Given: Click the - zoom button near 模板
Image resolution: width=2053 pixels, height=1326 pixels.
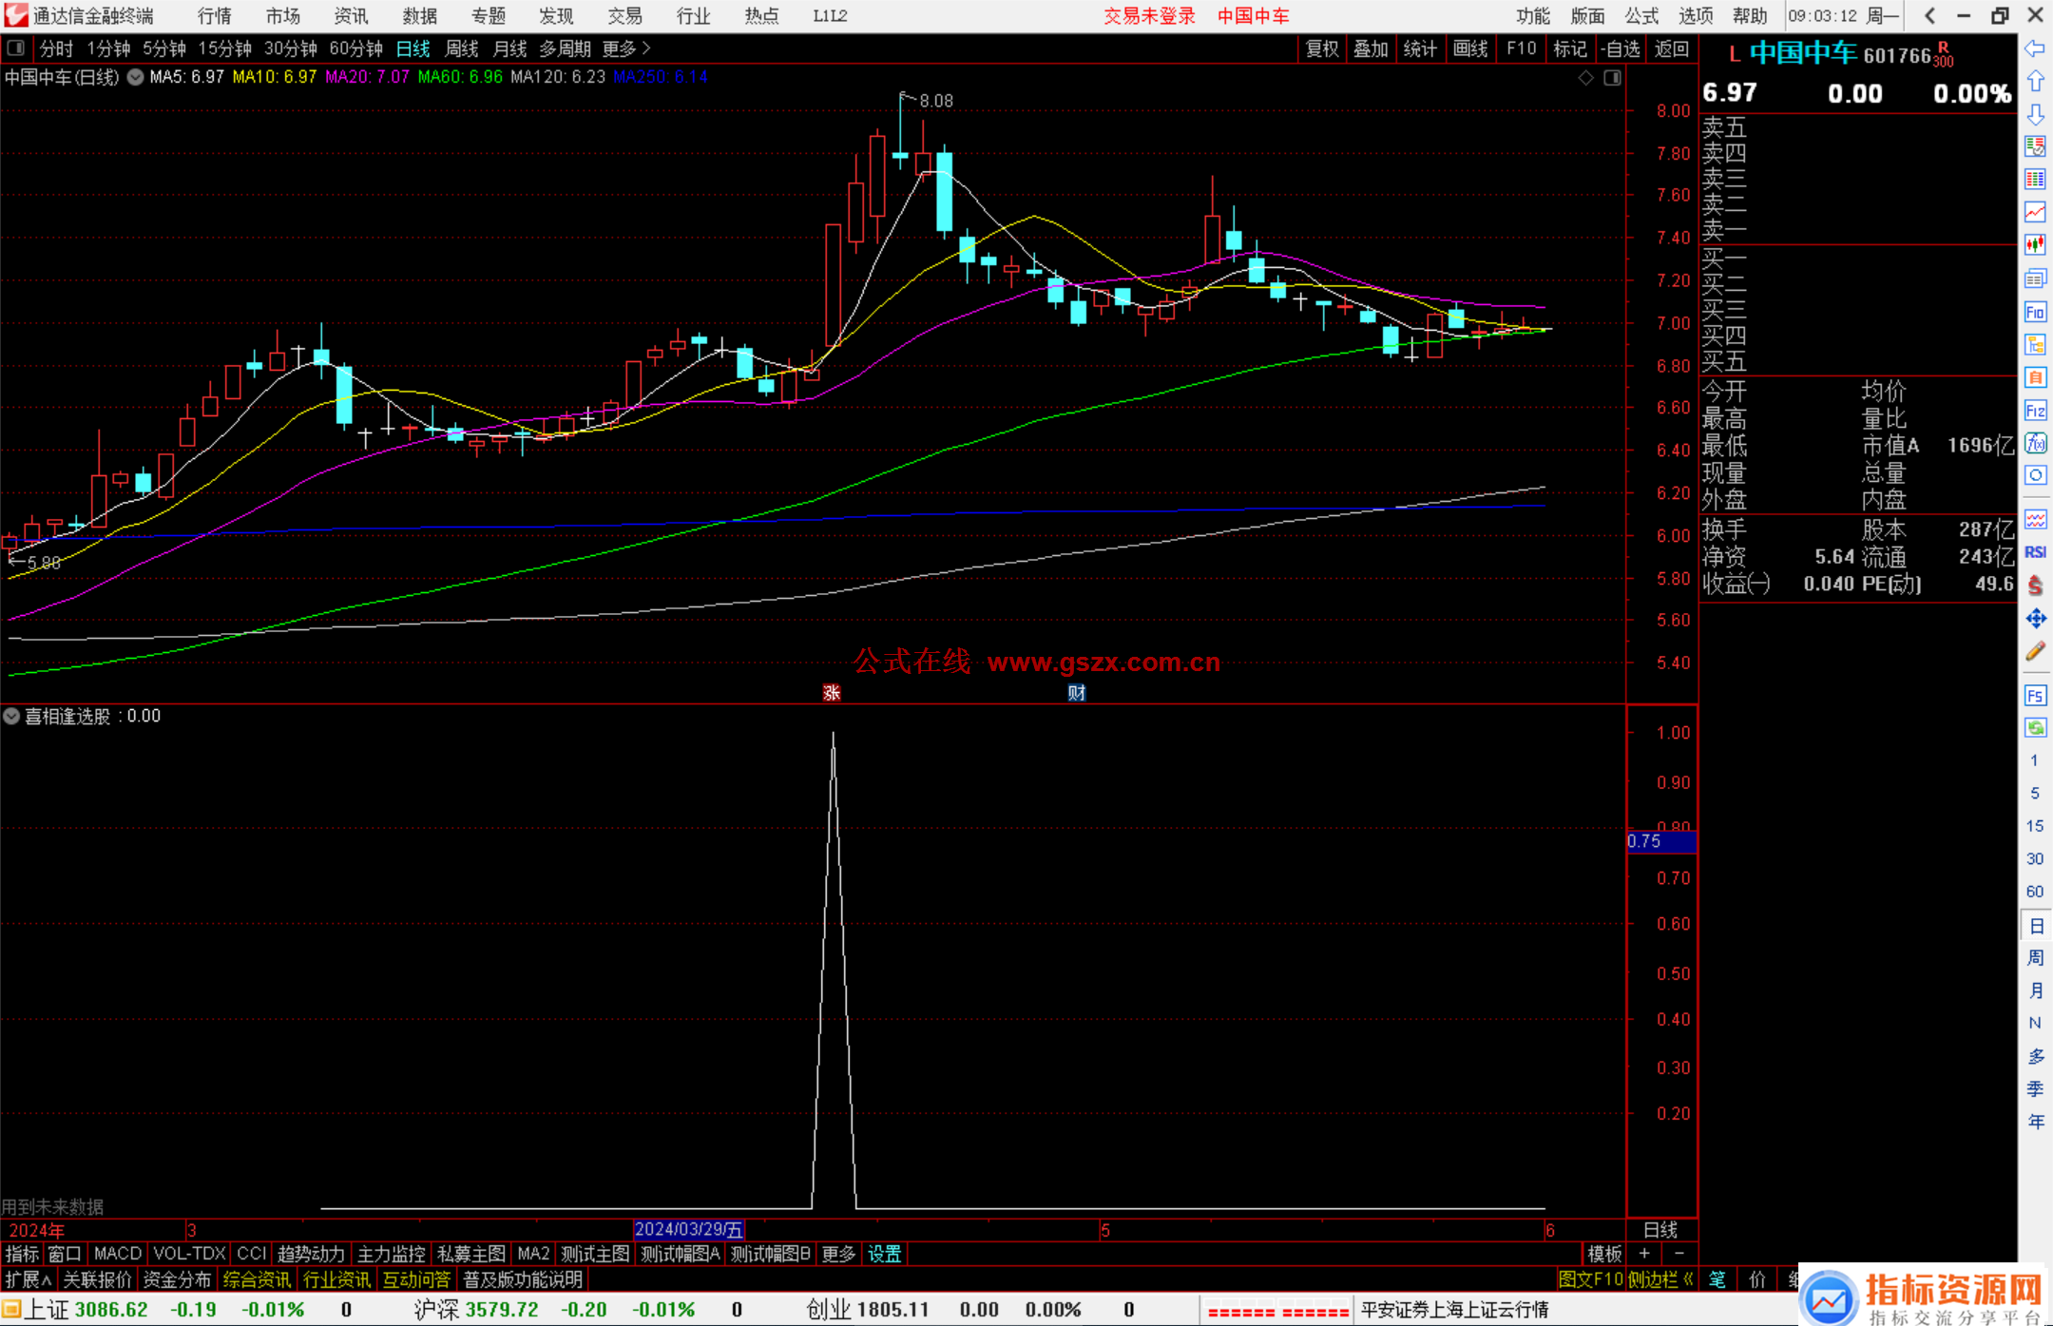Looking at the screenshot, I should point(1679,1254).
